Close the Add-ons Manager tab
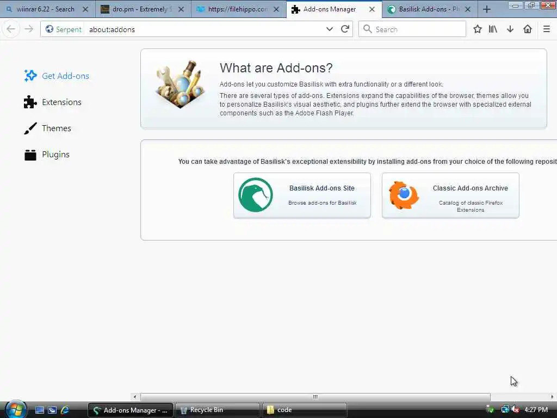 372,9
